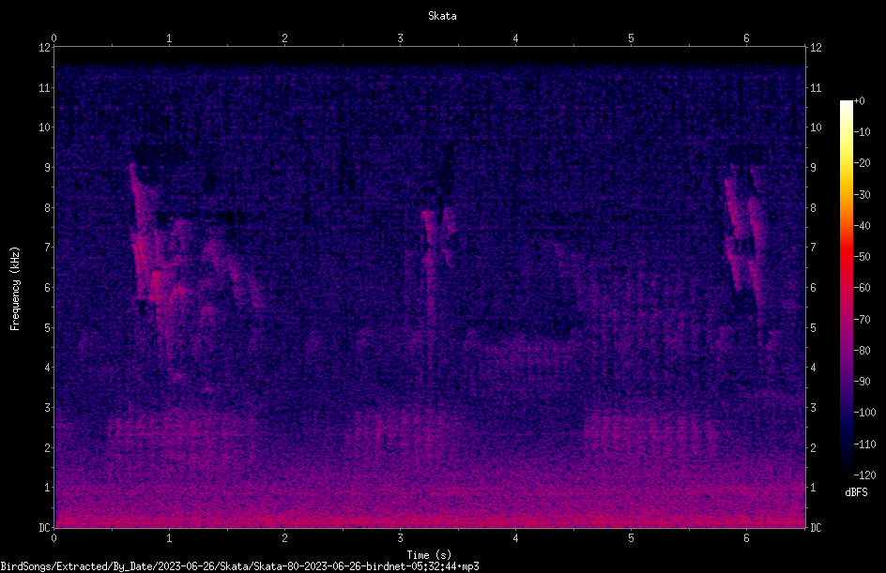Click the '1' tick on the top time axis
The image size is (886, 573).
click(169, 38)
